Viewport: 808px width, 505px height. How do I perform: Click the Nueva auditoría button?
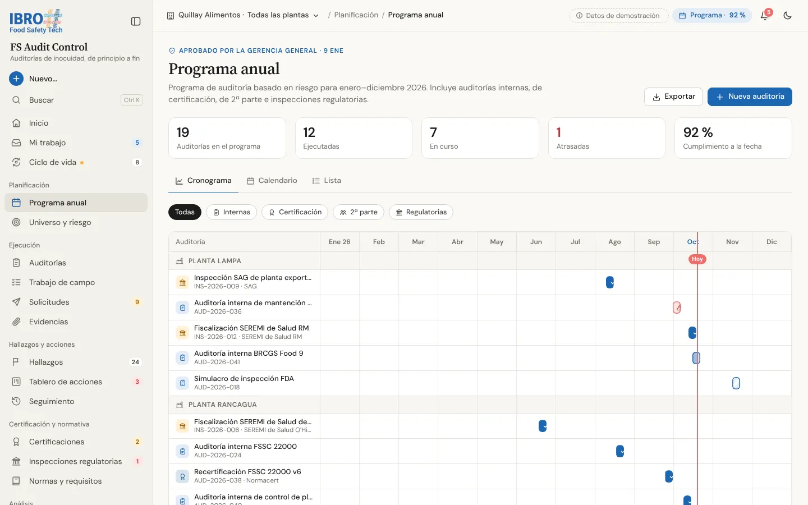(x=750, y=97)
